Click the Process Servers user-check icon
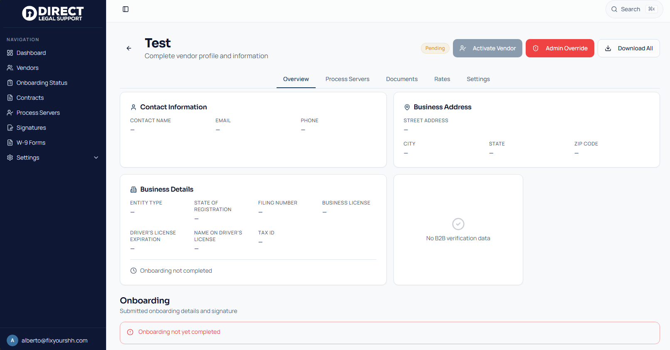 pos(10,113)
